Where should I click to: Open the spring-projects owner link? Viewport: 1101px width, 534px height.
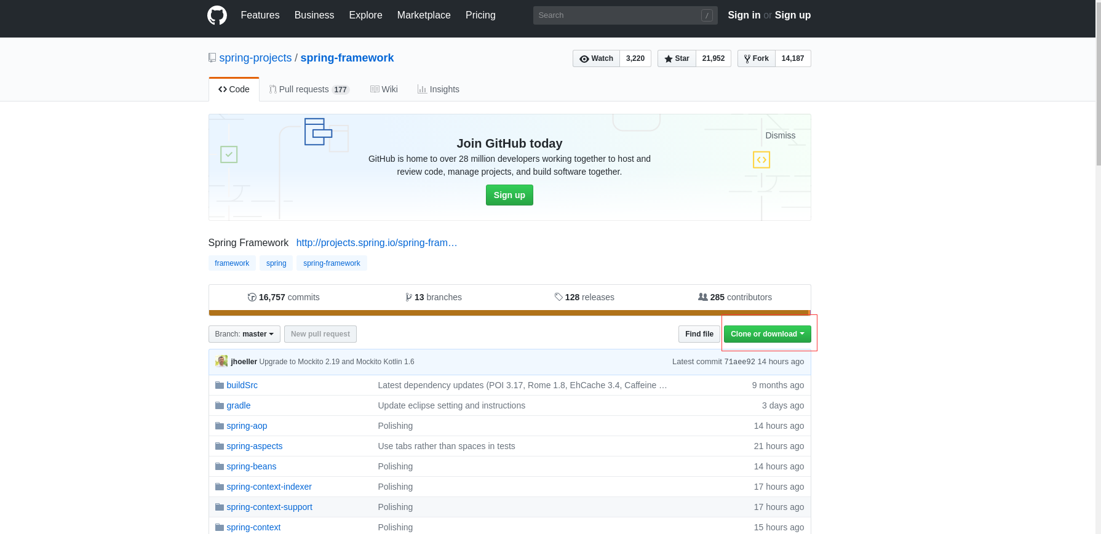tap(255, 58)
